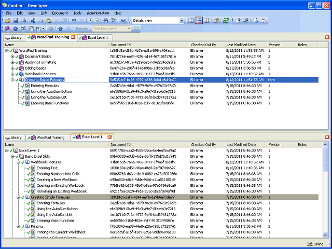Sort by Last Modified Date in lower pane
Image resolution: width=332 pixels, height=249 pixels.
click(x=245, y=145)
